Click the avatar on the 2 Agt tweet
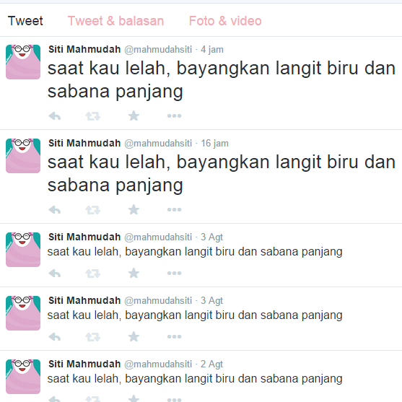 (23, 377)
